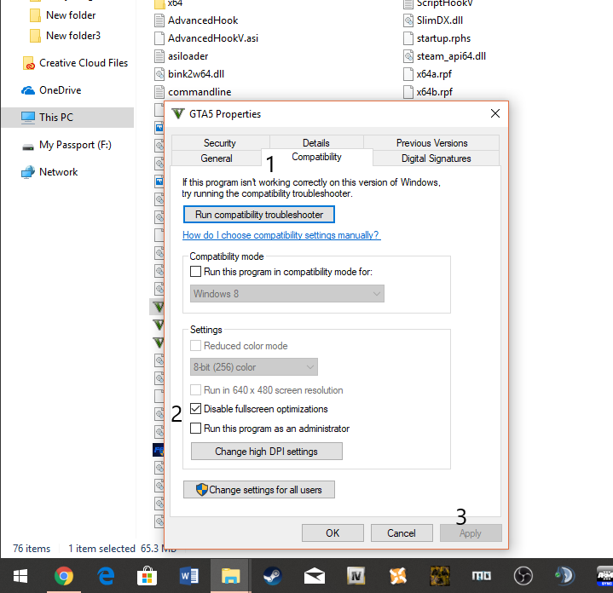
Task: Launch the GTA IV taskbar icon
Action: point(356,576)
